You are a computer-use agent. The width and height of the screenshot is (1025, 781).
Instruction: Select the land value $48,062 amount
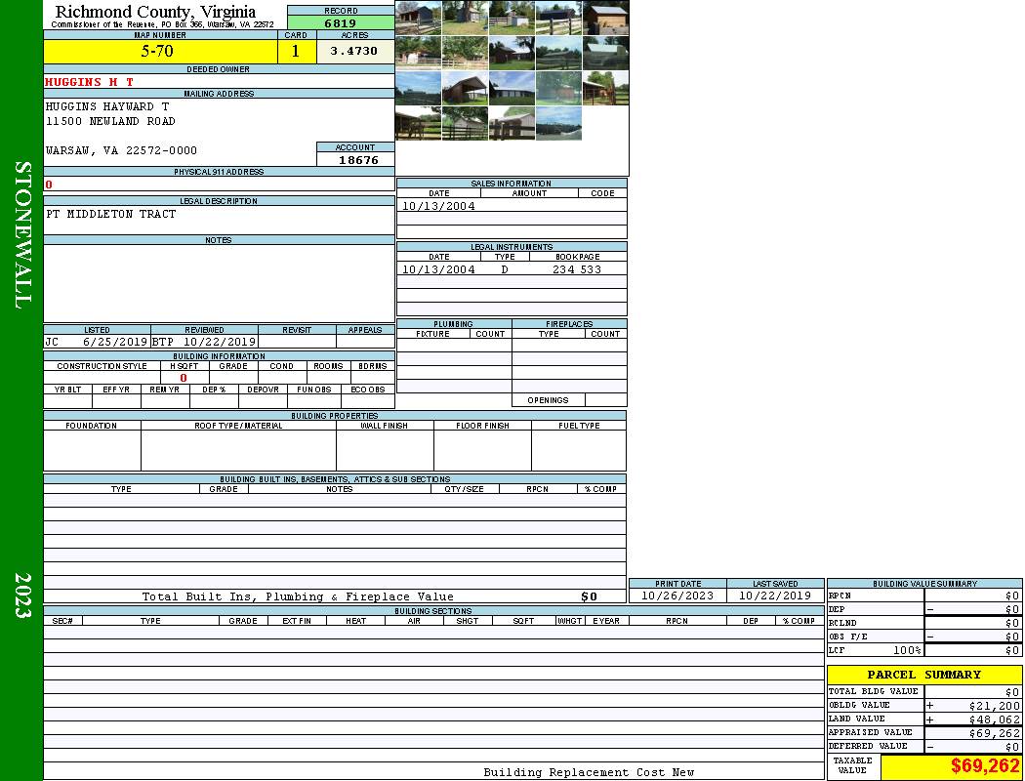point(994,719)
